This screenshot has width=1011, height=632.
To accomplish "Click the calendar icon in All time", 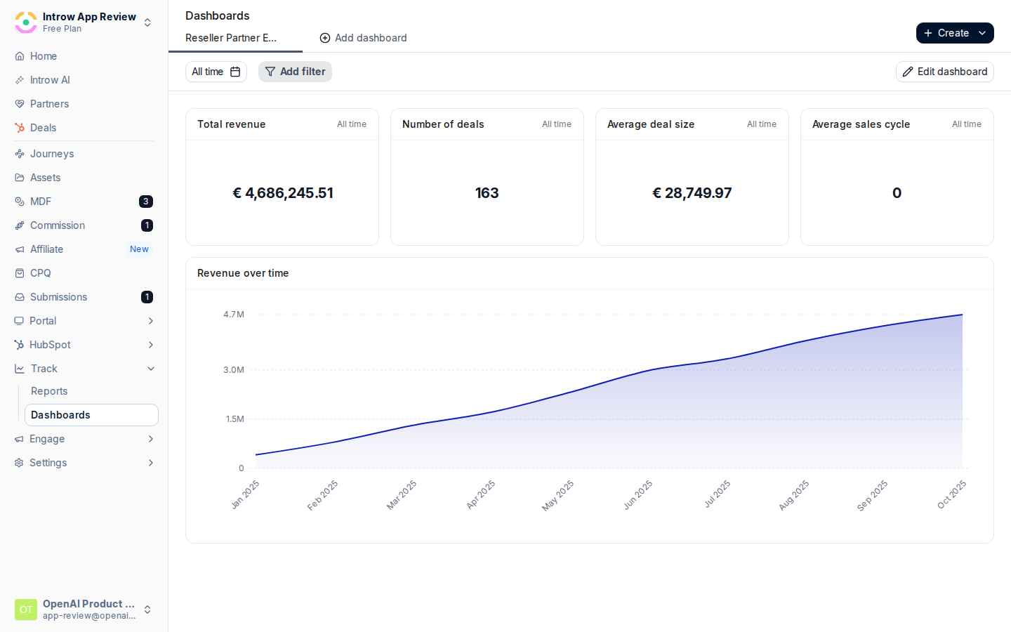I will pyautogui.click(x=235, y=72).
